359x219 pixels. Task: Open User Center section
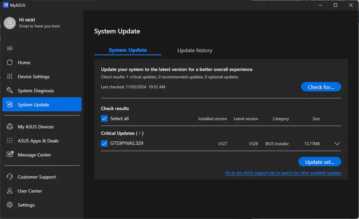pos(42,191)
